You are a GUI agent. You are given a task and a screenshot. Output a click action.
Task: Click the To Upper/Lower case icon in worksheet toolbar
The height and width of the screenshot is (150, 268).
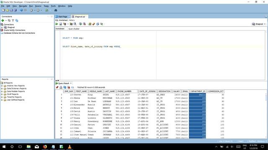(x=102, y=24)
